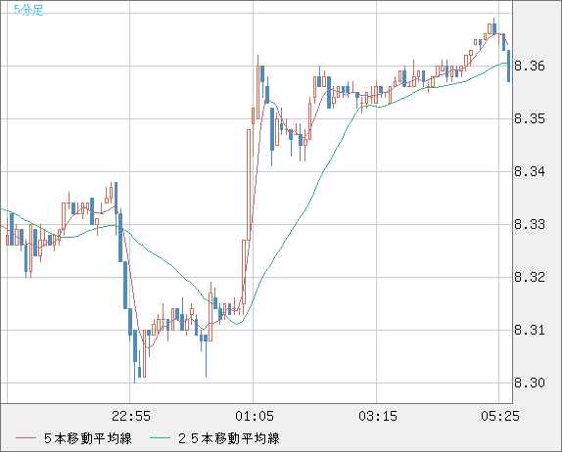
Task: Click the 8.35 price axis label
Action: tap(530, 118)
